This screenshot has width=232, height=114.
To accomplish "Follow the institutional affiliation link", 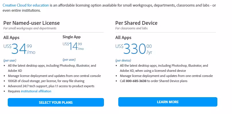I will tap(36, 91).
